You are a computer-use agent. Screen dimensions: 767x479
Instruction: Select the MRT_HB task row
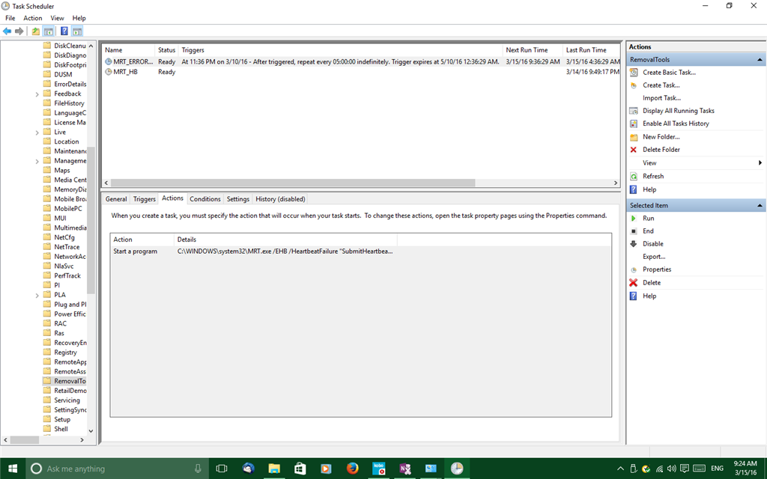pyautogui.click(x=361, y=72)
